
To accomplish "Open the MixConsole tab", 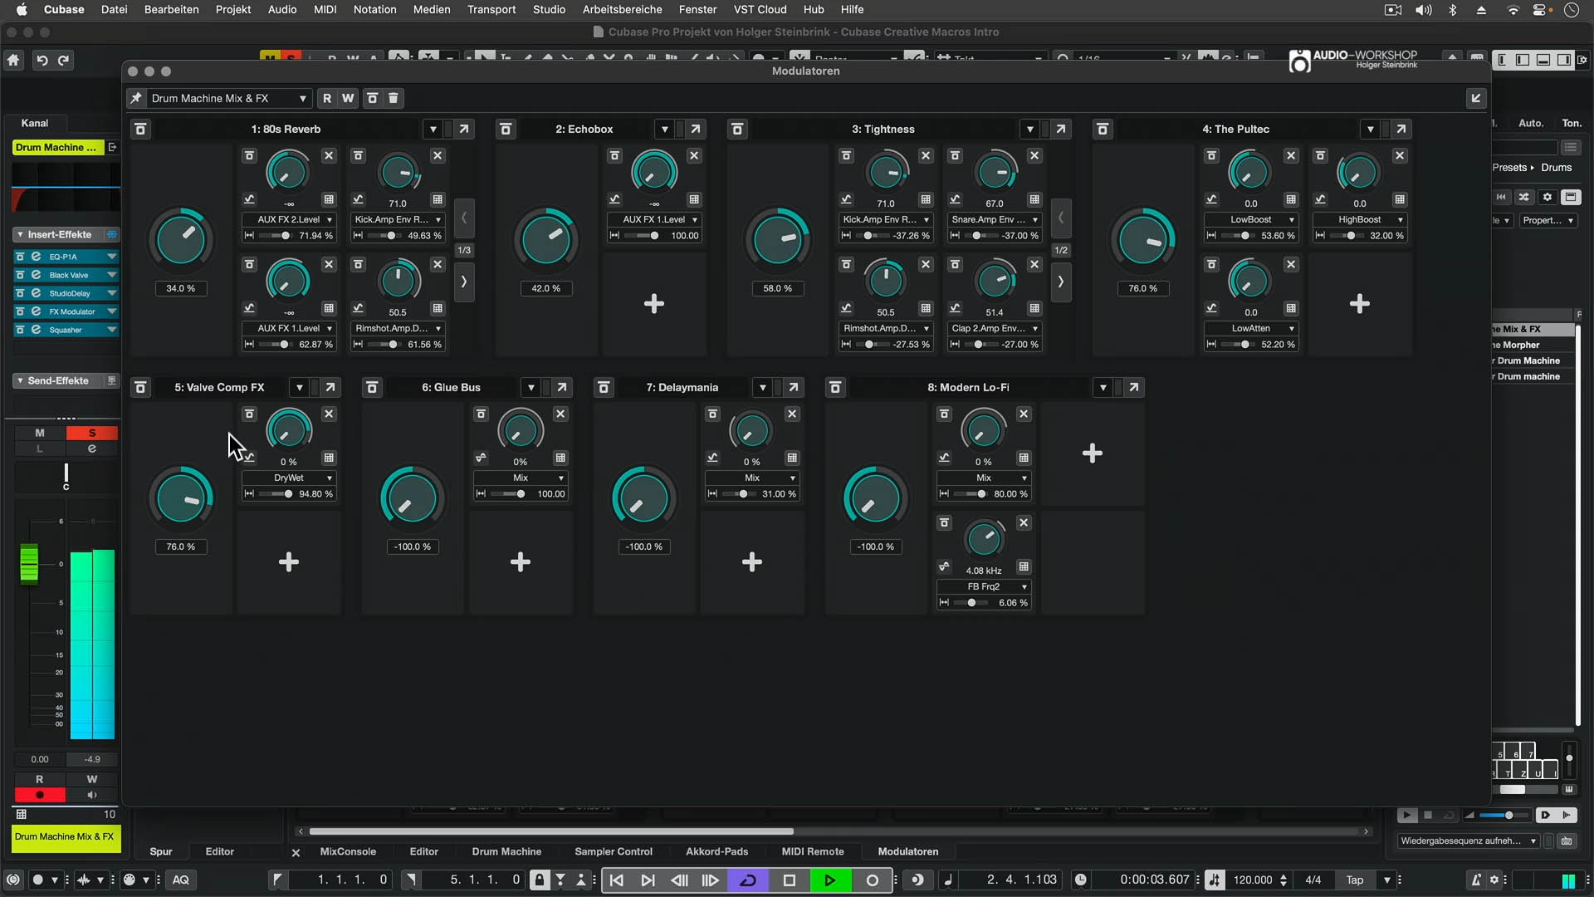I will click(x=348, y=851).
